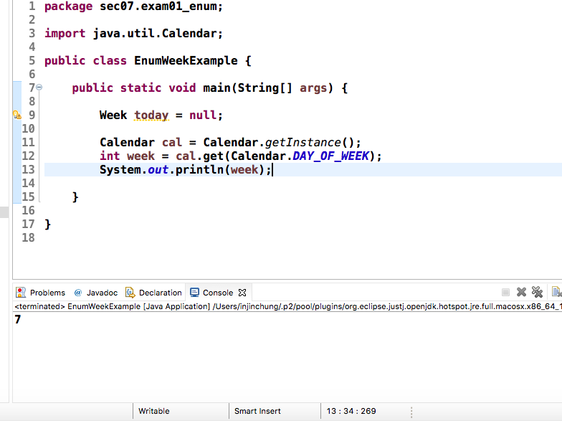
Task: Click line number 18 in the gutter
Action: pos(29,238)
